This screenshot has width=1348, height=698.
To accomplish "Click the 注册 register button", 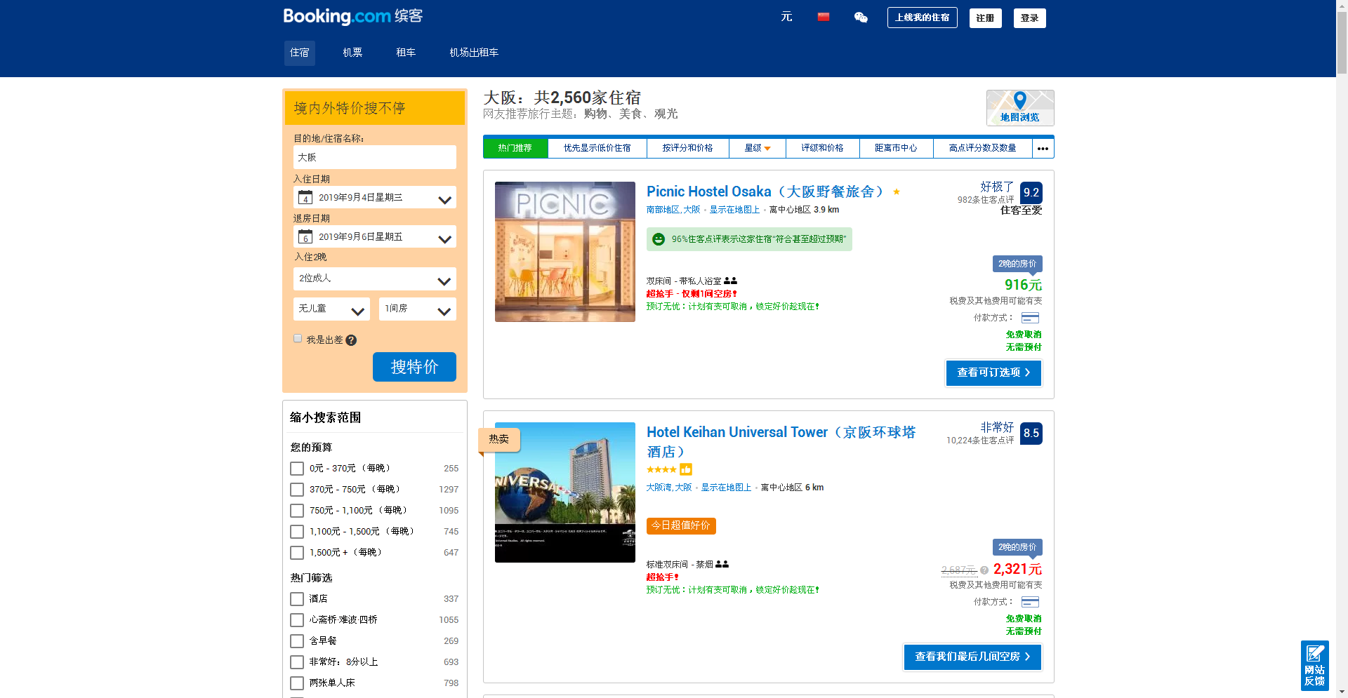I will pos(986,18).
